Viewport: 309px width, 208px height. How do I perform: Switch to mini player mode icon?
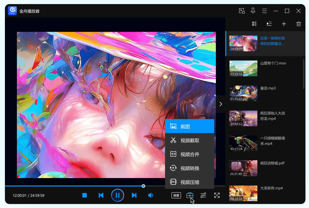point(242,11)
